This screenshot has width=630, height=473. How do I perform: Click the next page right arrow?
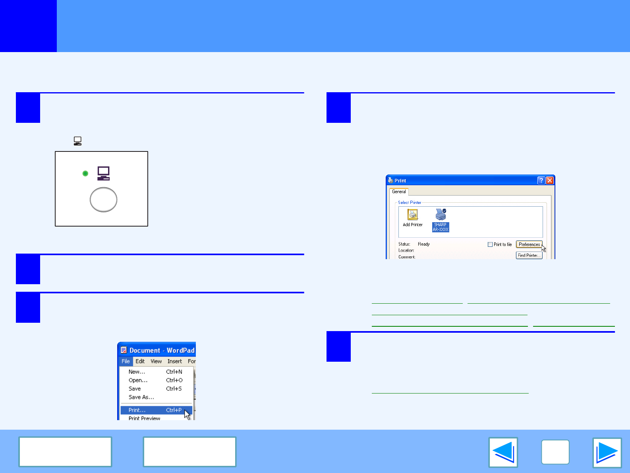607,452
